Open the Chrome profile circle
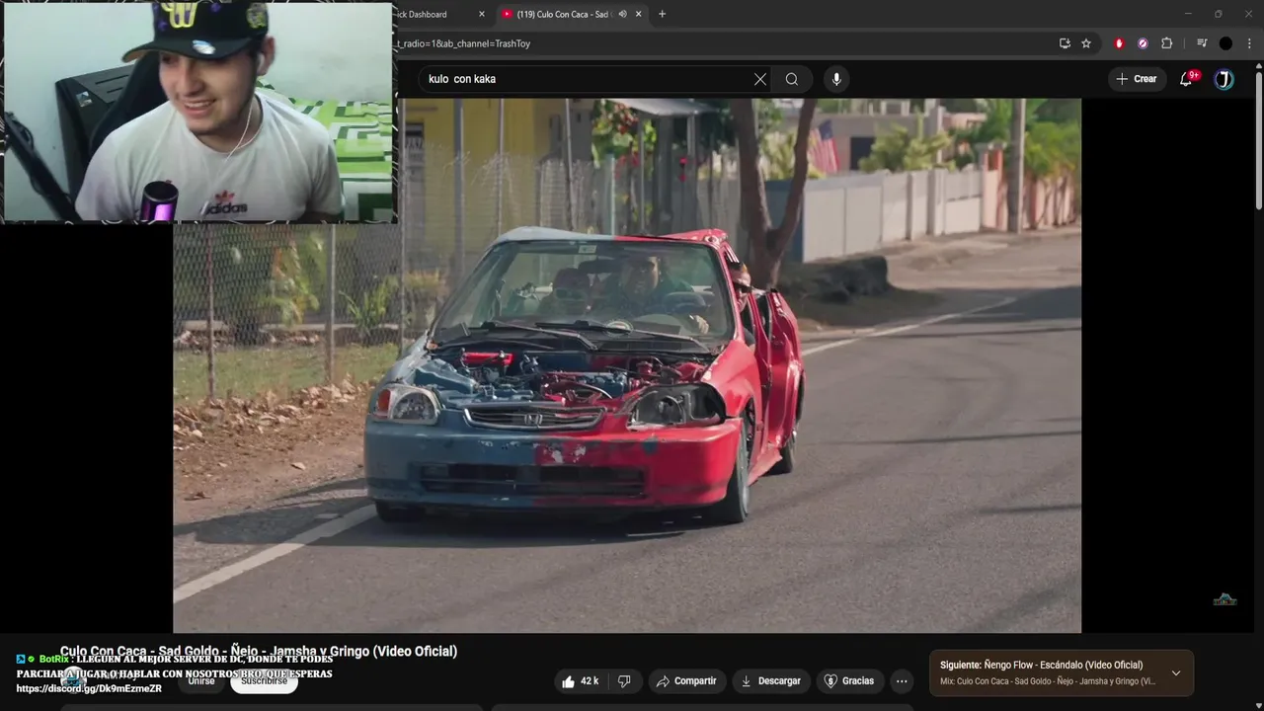The image size is (1264, 711). click(x=1225, y=43)
